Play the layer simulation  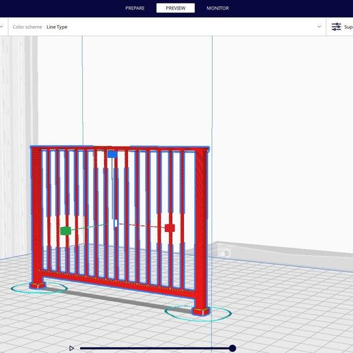71,348
